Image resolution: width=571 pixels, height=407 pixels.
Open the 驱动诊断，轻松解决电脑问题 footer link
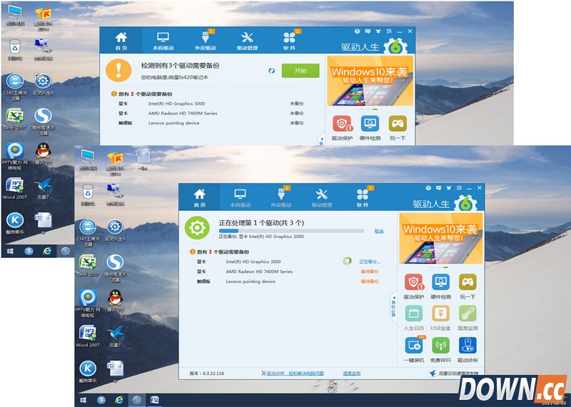click(x=295, y=373)
